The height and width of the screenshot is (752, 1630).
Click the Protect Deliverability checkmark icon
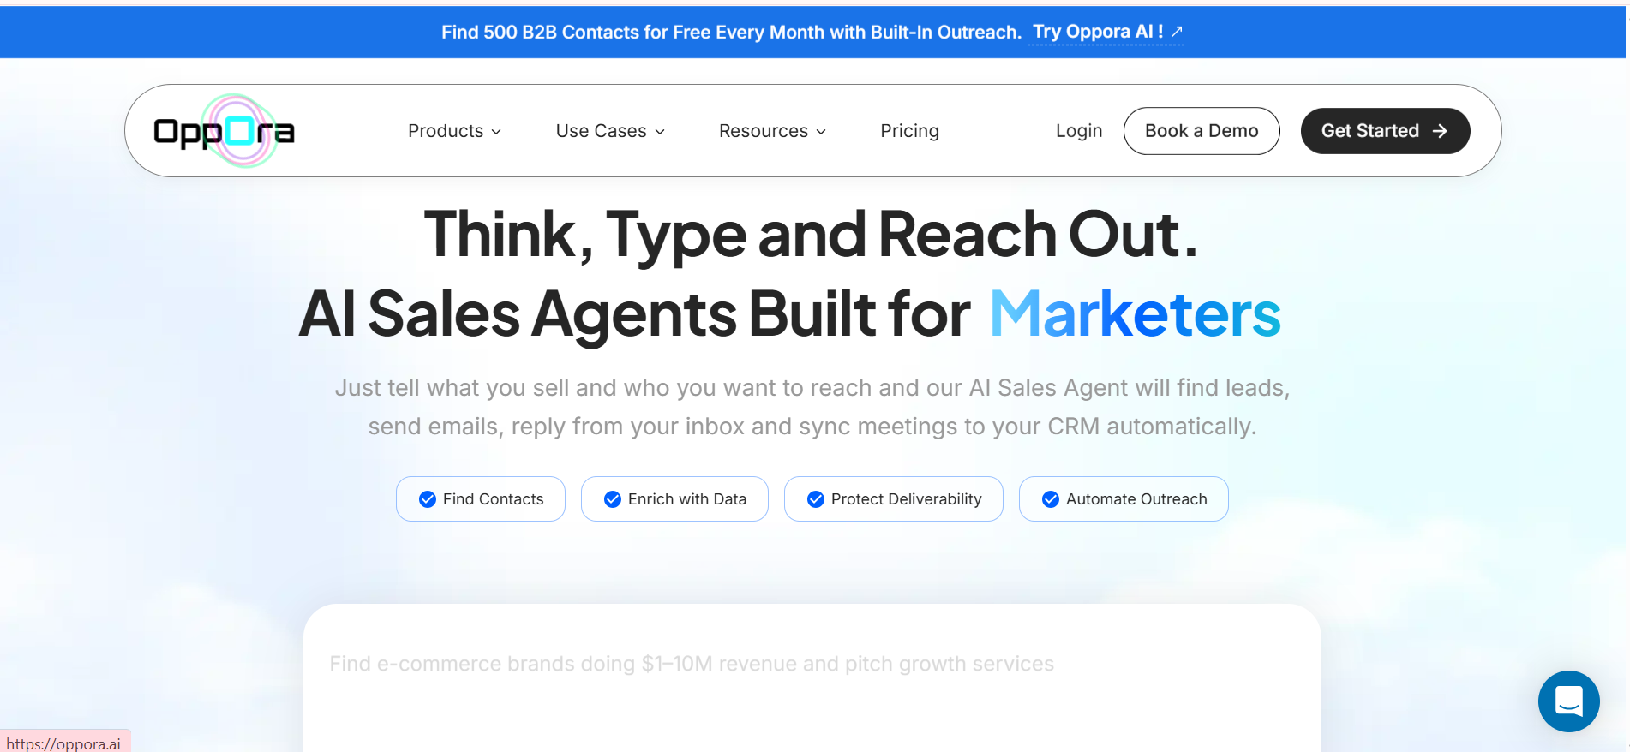point(816,499)
